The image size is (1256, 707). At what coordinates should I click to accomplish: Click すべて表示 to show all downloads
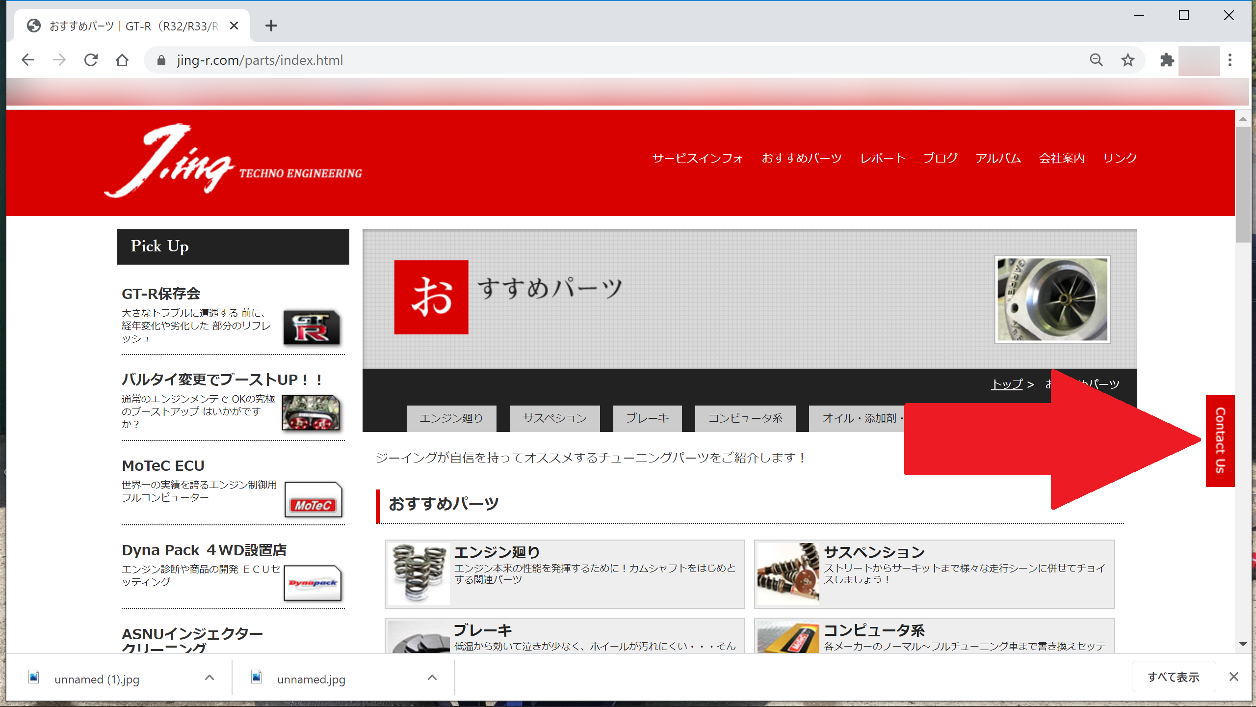coord(1173,677)
